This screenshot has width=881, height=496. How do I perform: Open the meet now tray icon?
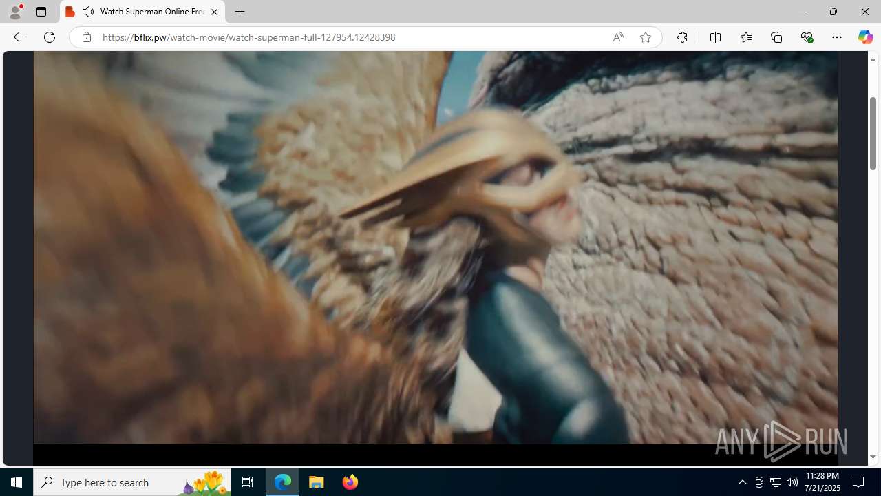tap(759, 482)
